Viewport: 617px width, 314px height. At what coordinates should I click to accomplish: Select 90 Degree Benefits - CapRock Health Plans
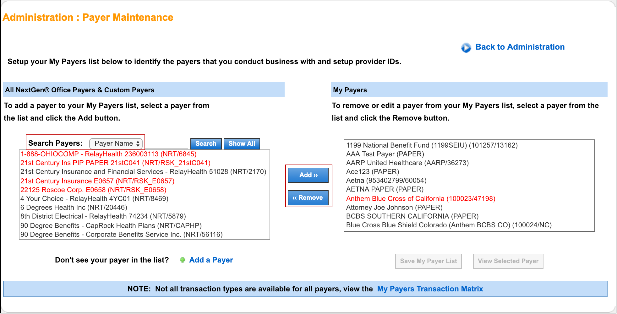[145, 226]
